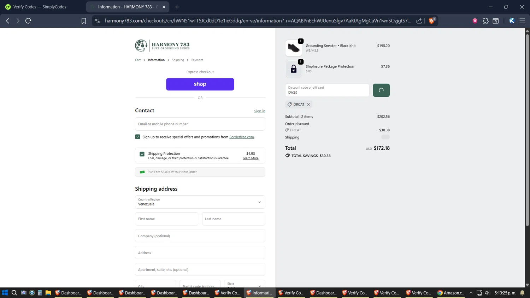Switch to Amazon.c... Chrome taskbar window

point(451,293)
